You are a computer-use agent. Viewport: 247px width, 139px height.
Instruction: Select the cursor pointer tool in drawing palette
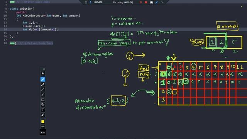point(43,74)
